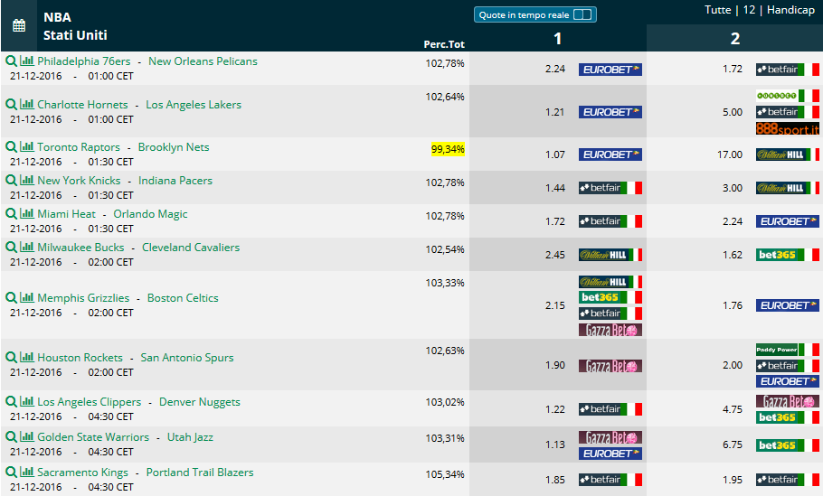
Task: Click the column 1 header
Action: 557,38
